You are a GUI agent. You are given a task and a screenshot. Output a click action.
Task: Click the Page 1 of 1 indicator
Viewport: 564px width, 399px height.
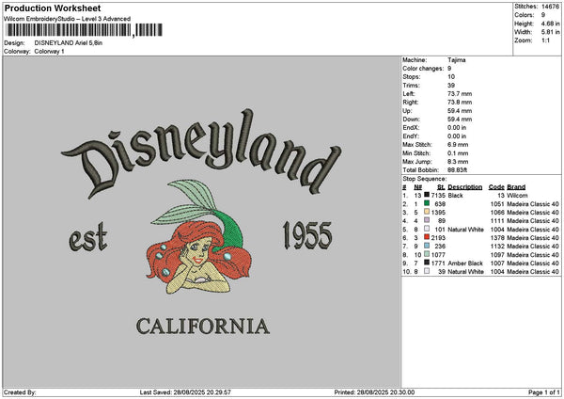(x=544, y=392)
